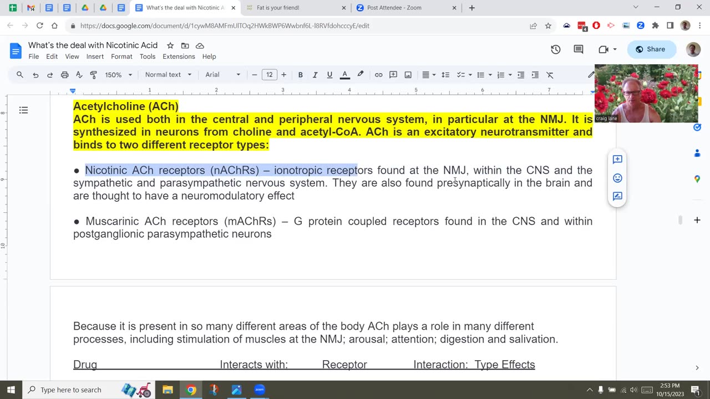Viewport: 710px width, 399px height.
Task: Toggle underline formatting
Action: tap(329, 75)
